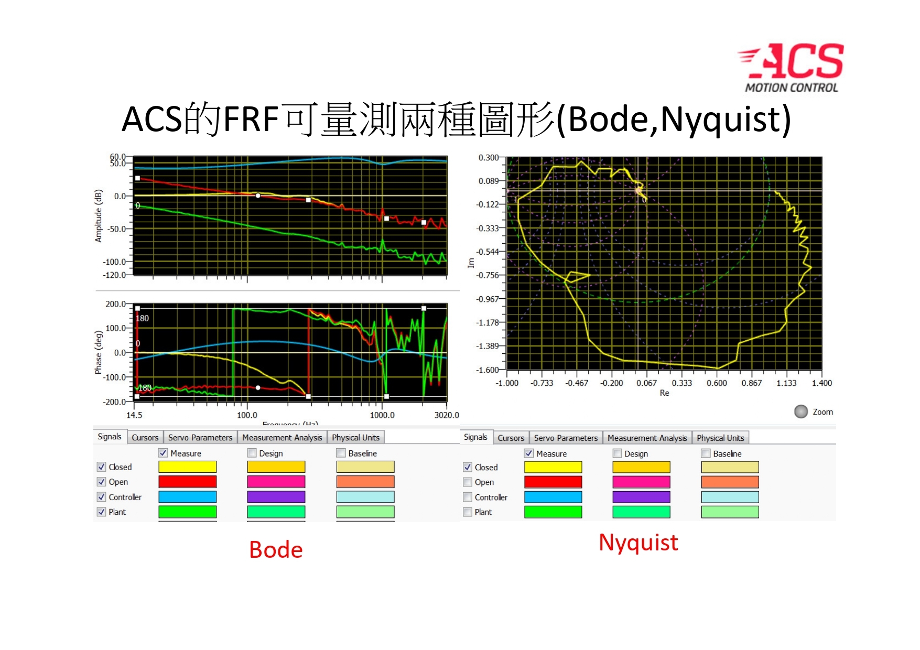Enable Controller signal in Nyquist panel

468,497
